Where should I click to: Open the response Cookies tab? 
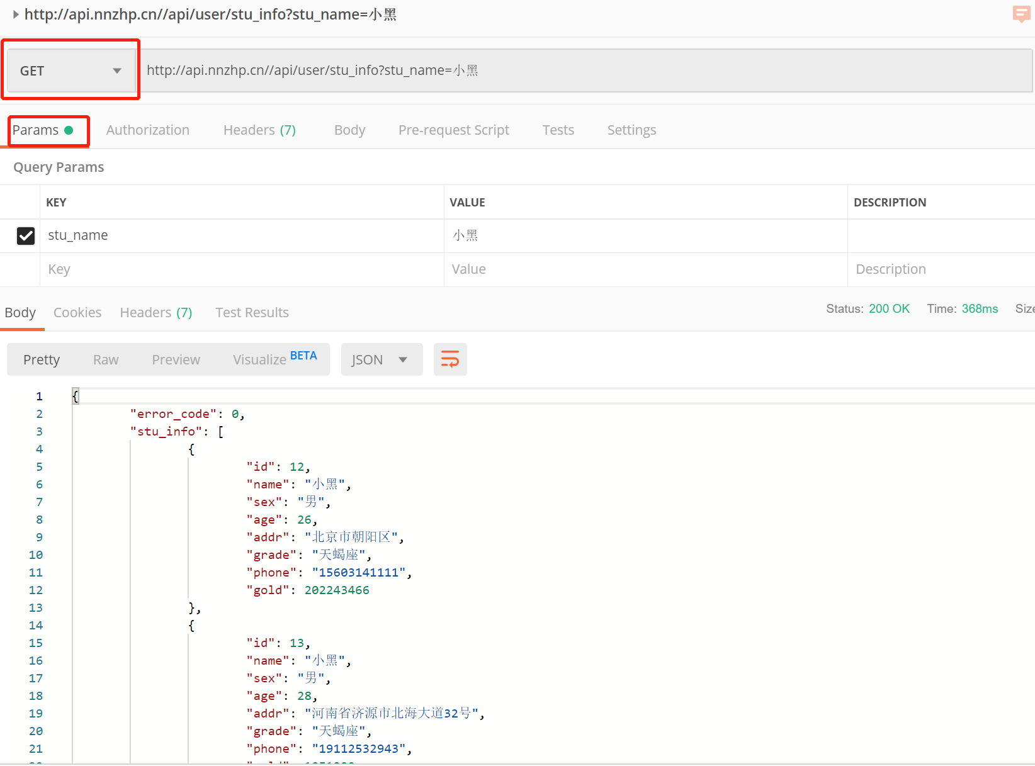pos(77,313)
